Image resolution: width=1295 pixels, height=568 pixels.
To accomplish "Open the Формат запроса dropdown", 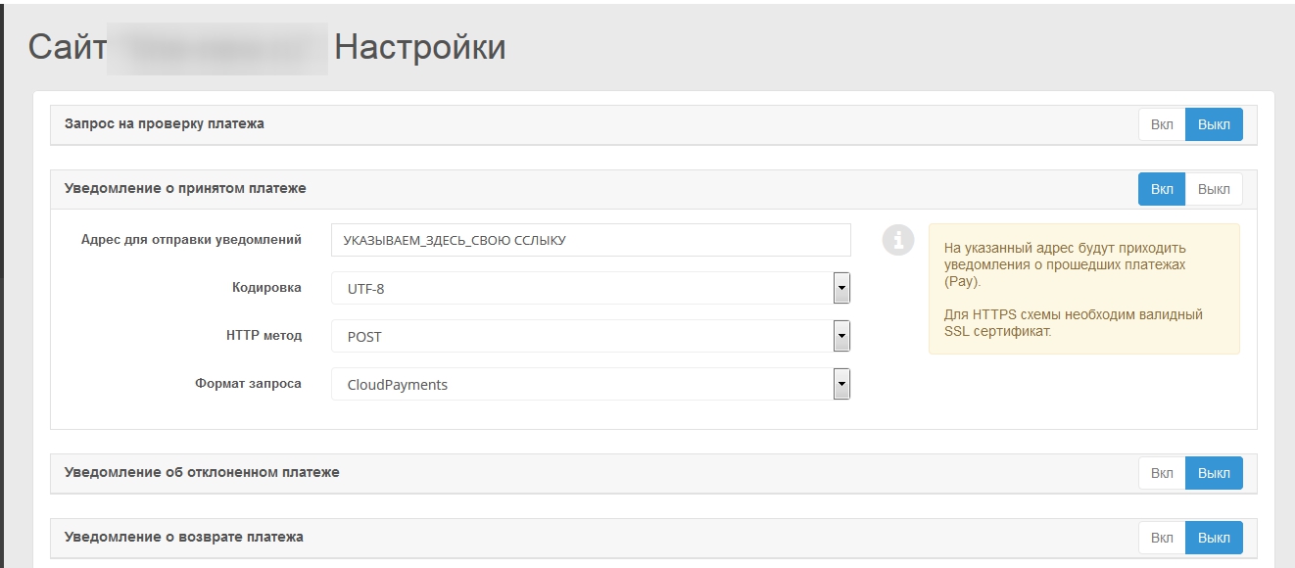I will 591,384.
